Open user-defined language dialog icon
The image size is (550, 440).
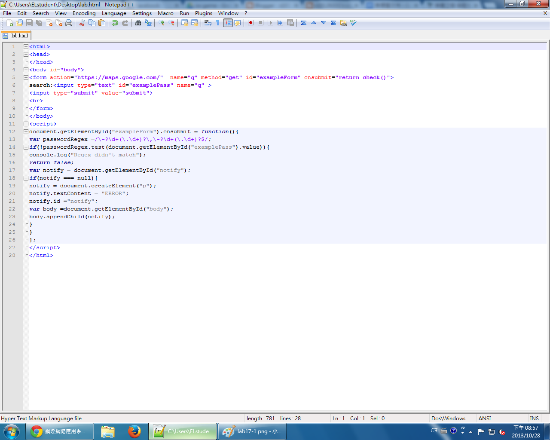point(237,23)
